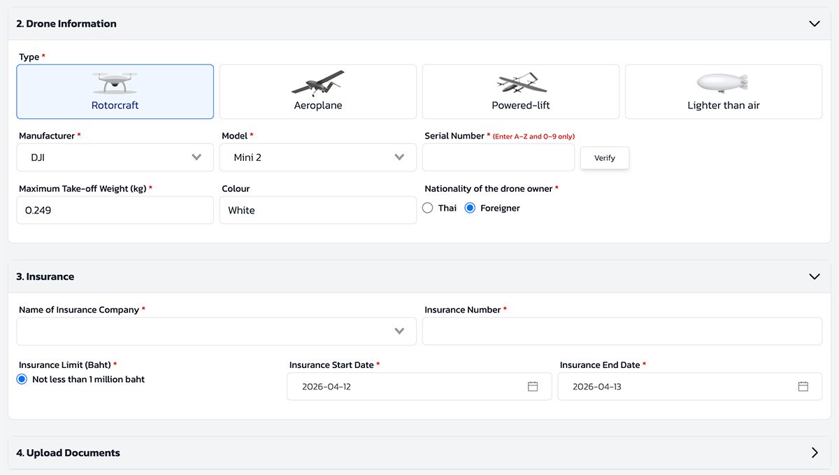Click the Verify button

click(604, 158)
